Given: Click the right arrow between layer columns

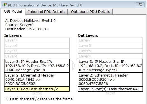Looking at the screenshot, I should 74,66.
